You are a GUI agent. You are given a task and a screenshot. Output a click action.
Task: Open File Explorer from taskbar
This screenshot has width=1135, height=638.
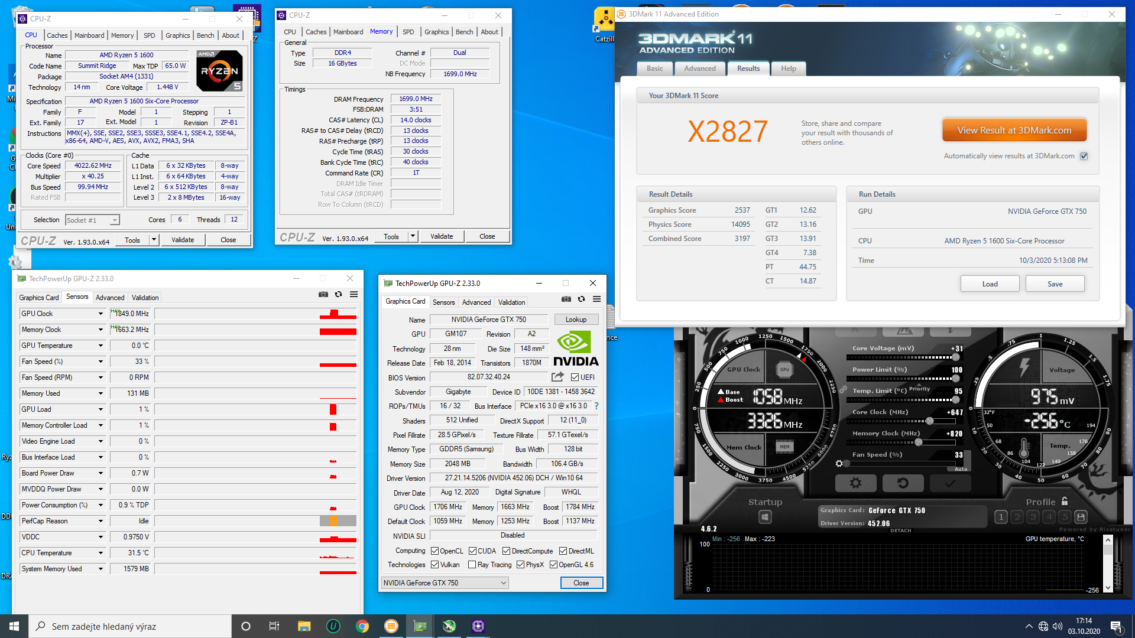pyautogui.click(x=304, y=626)
